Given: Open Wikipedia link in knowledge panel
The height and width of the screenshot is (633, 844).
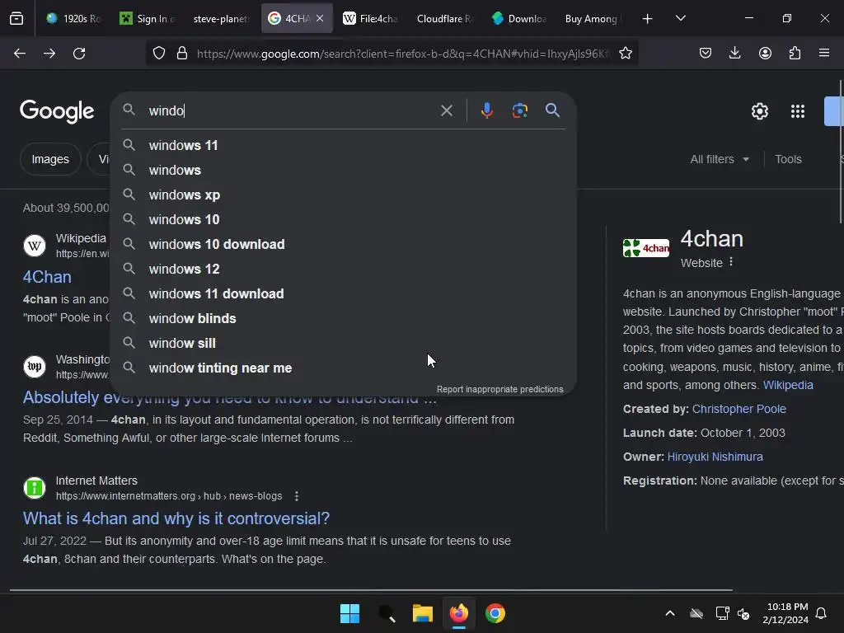Looking at the screenshot, I should (x=787, y=386).
